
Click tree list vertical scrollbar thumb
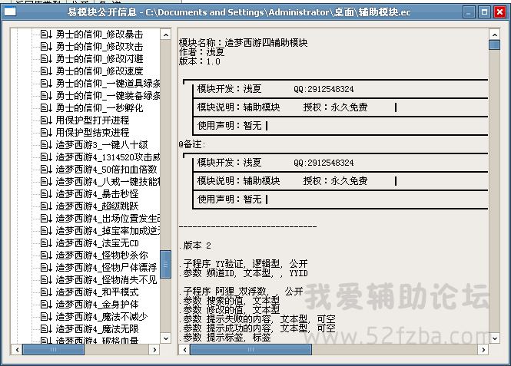tap(165, 264)
